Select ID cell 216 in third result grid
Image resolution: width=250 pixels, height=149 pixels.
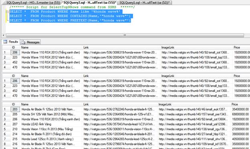pos(15,144)
